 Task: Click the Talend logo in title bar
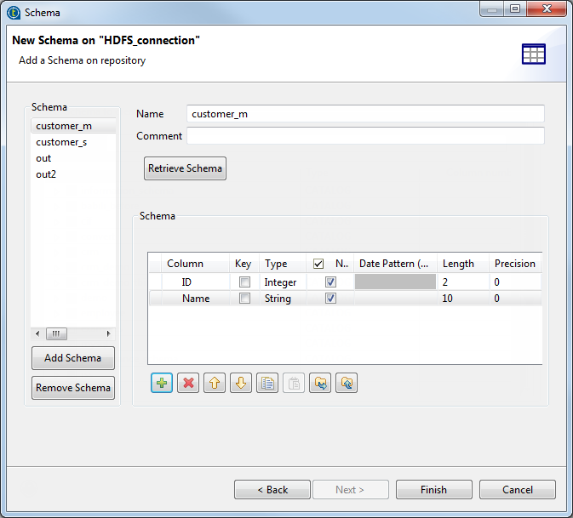14,13
